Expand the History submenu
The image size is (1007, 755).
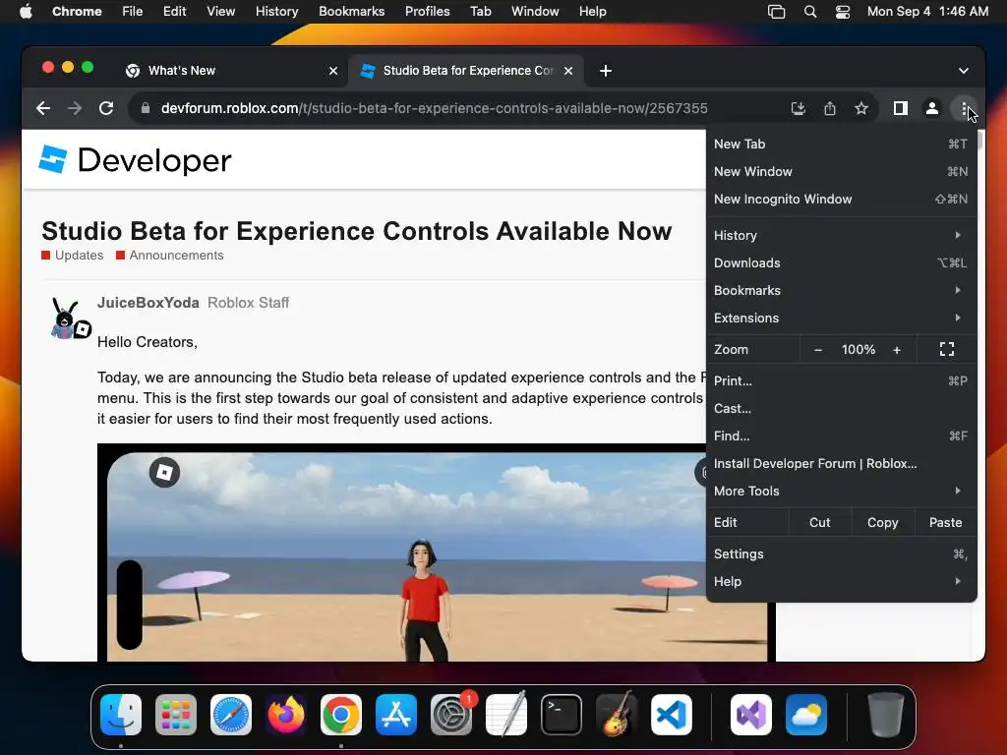coord(842,236)
